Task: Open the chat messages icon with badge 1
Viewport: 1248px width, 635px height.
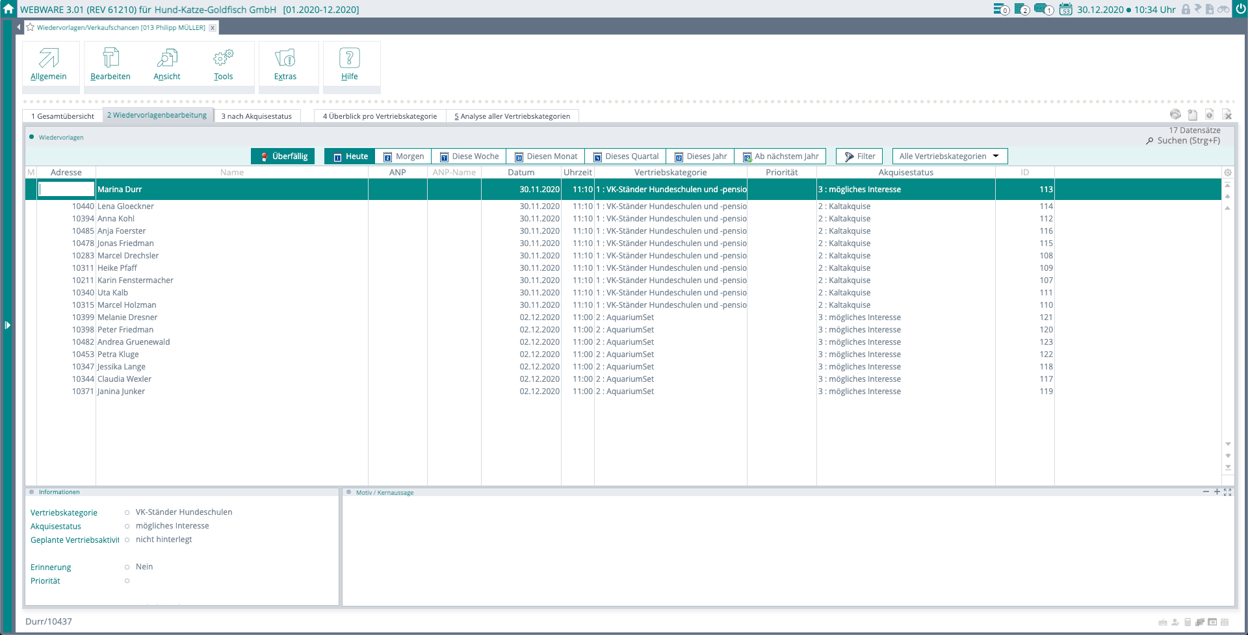Action: 1043,9
